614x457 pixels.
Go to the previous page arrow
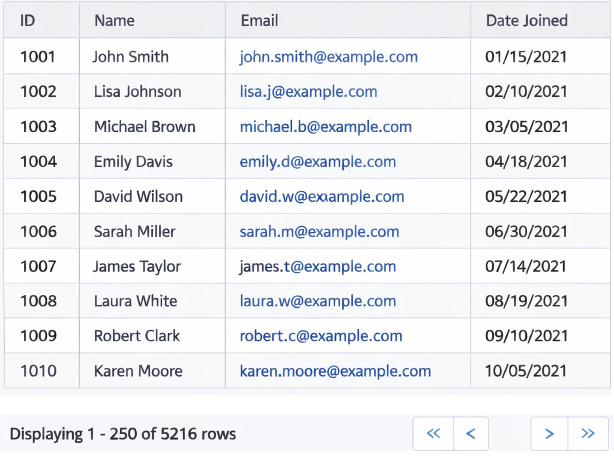click(x=471, y=434)
